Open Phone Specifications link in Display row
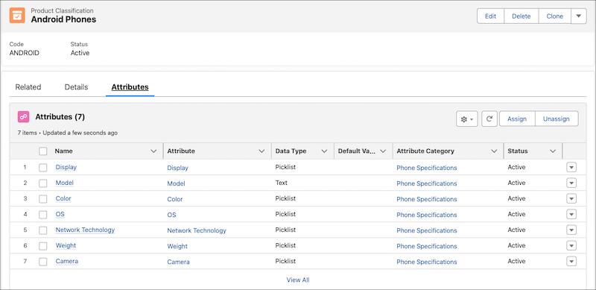This screenshot has width=596, height=290. [426, 168]
